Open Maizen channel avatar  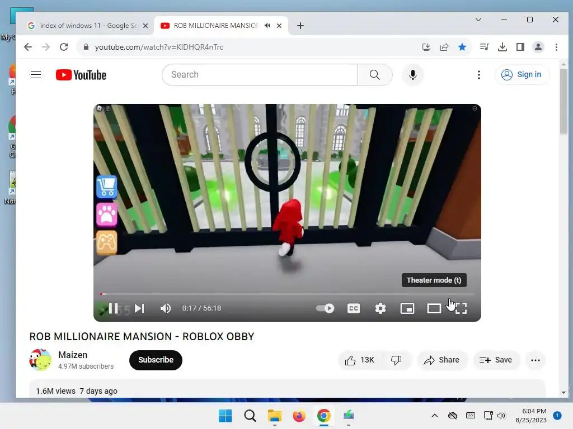pos(40,360)
